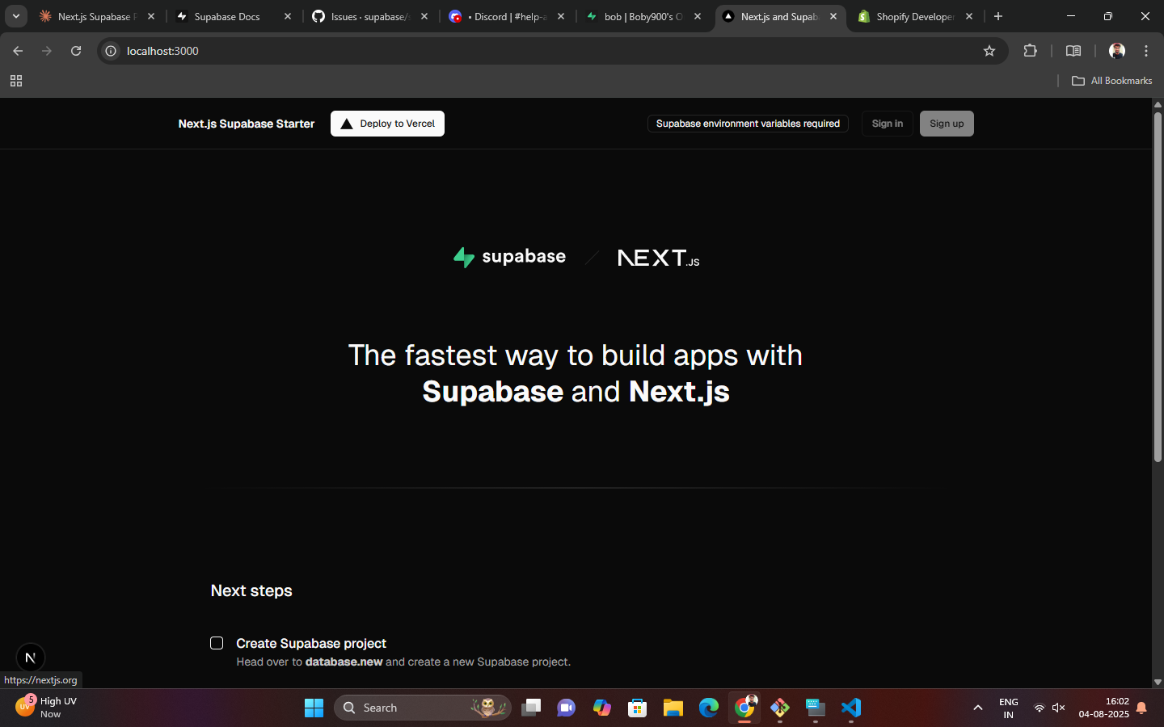Click the browser Back arrow
Viewport: 1164px width, 727px height.
pos(18,51)
